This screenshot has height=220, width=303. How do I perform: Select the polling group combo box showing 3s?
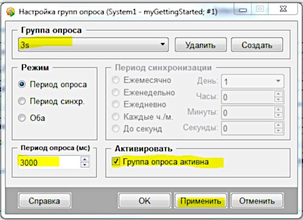[x=93, y=45]
